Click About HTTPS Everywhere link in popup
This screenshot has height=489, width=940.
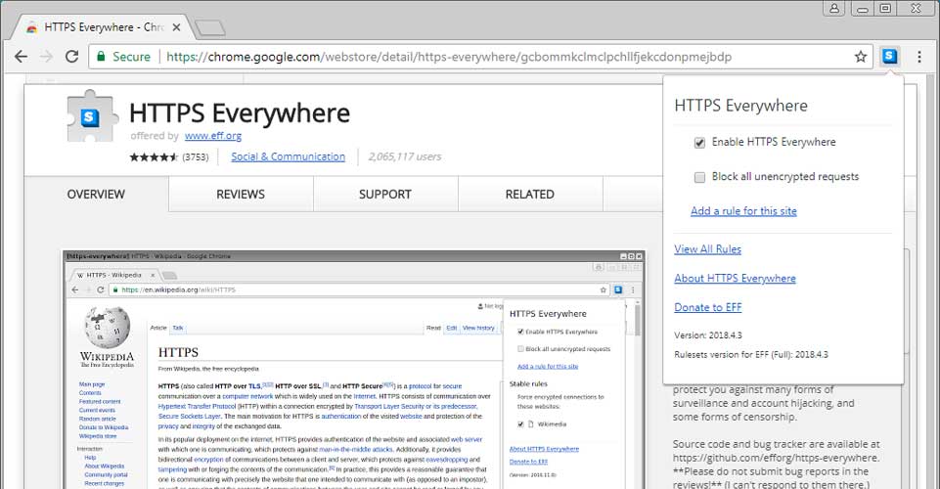coord(735,278)
